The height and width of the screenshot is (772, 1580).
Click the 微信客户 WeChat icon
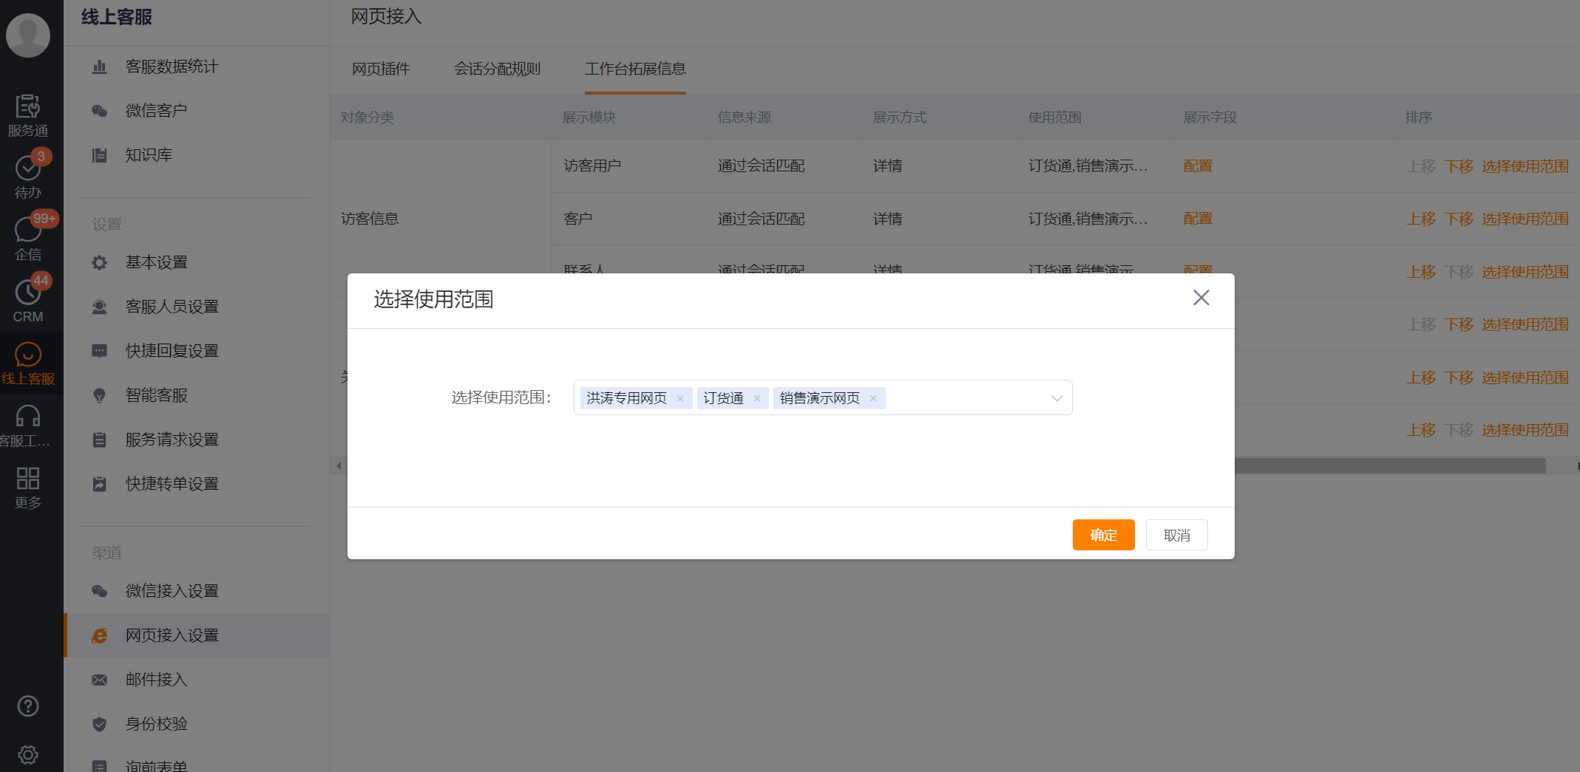click(x=99, y=111)
